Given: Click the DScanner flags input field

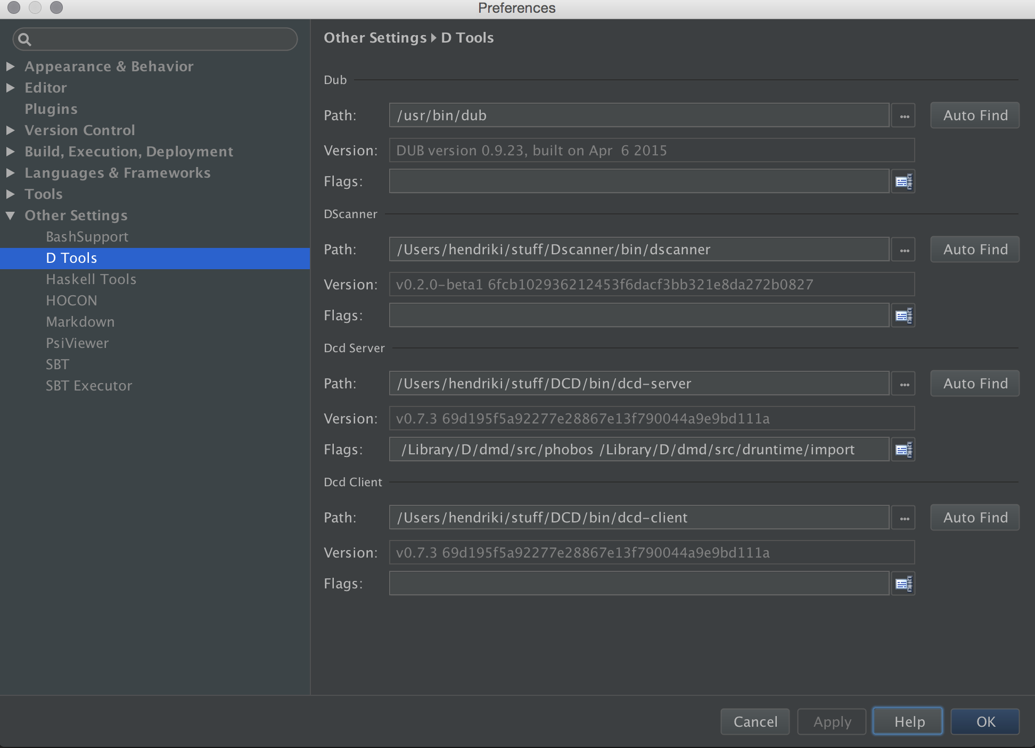Looking at the screenshot, I should (x=639, y=316).
